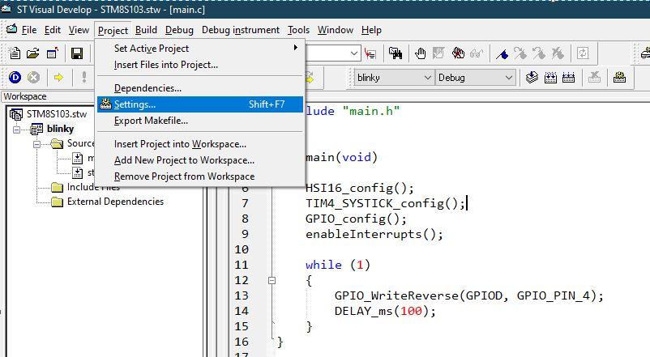650x357 pixels.
Task: Click the greyed hand breakpoint icon
Action: click(438, 53)
